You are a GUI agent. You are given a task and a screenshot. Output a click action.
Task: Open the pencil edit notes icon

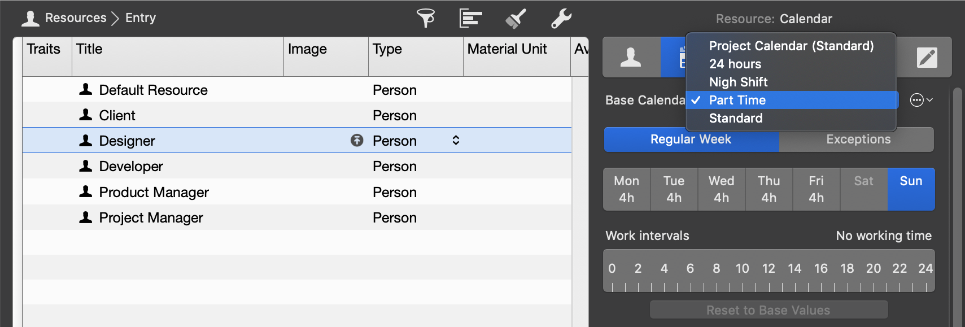click(x=926, y=57)
